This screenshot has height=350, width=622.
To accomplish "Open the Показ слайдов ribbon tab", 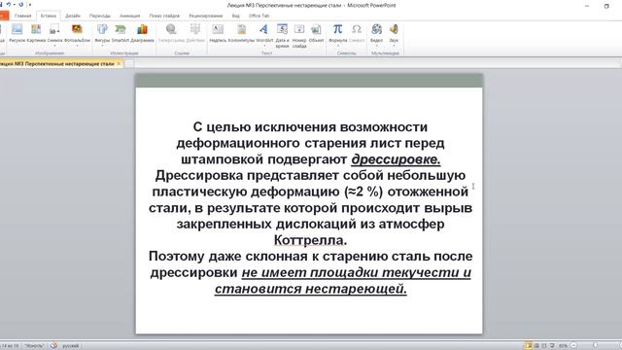I will click(x=164, y=16).
